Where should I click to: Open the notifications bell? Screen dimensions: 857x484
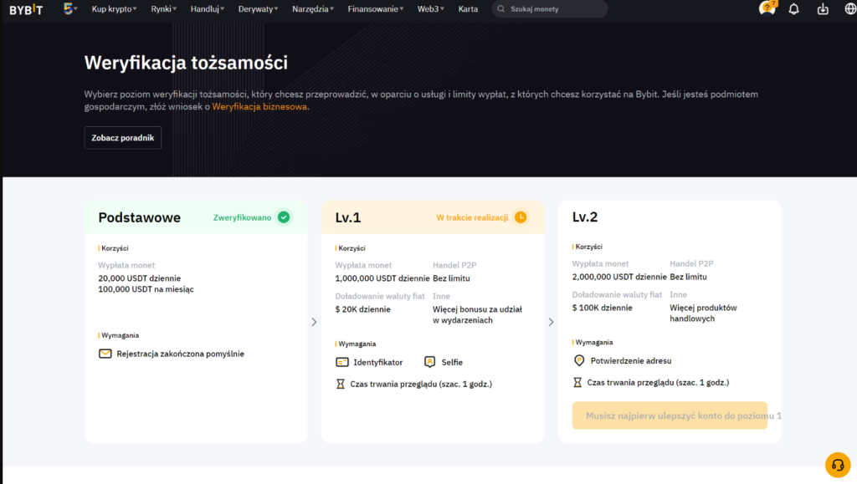pos(794,9)
